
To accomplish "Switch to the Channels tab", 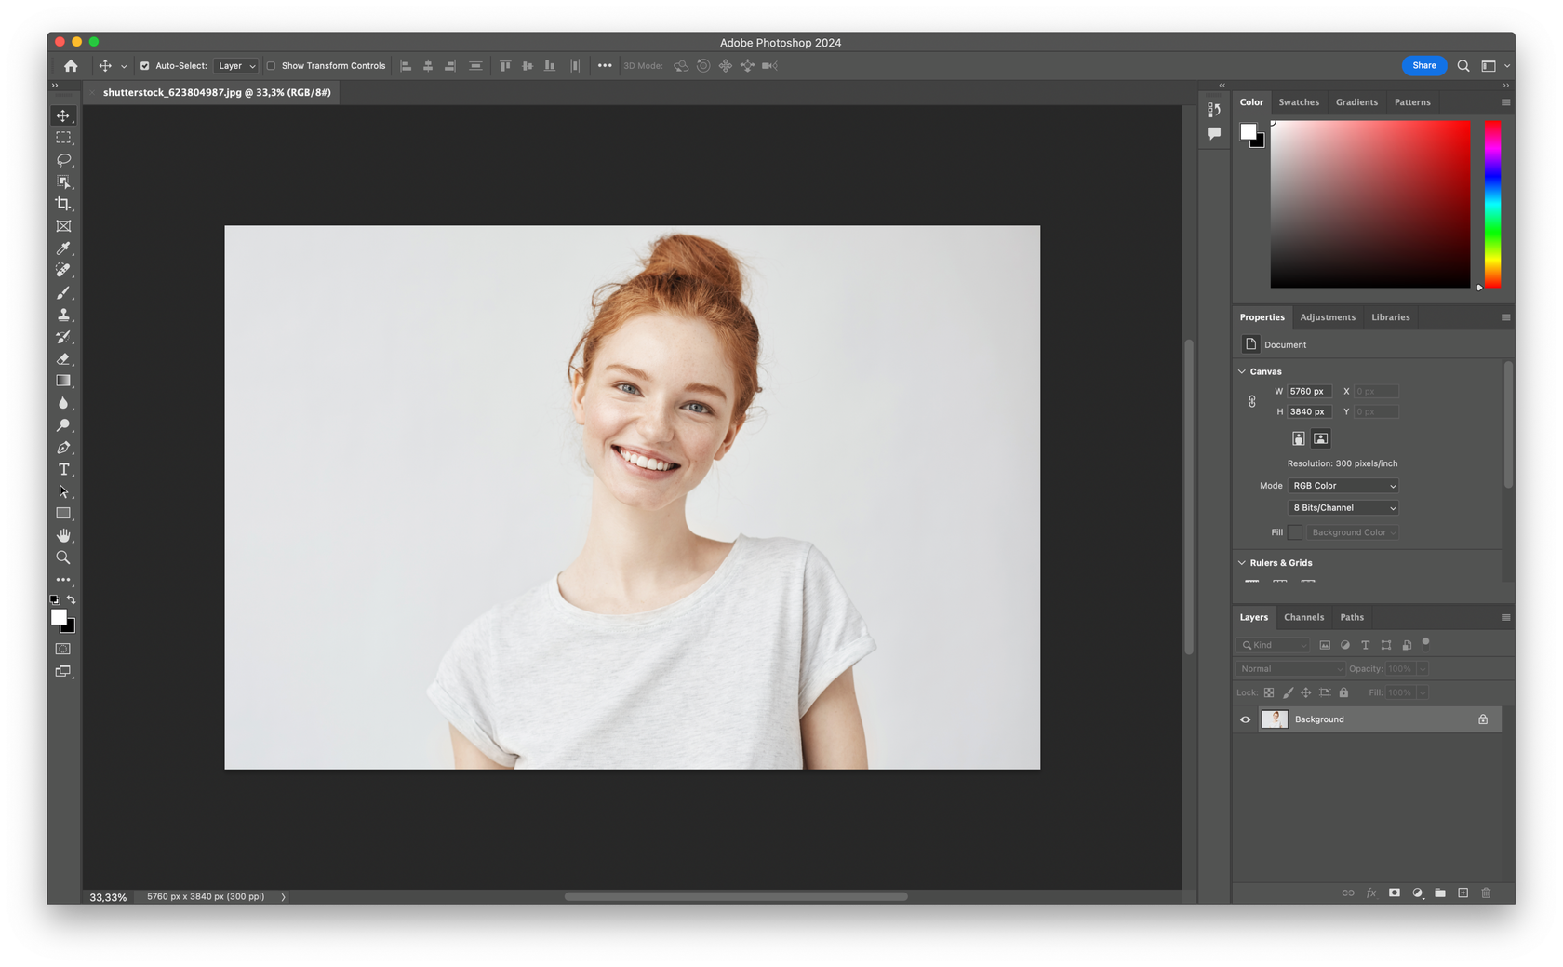I will coord(1303,616).
